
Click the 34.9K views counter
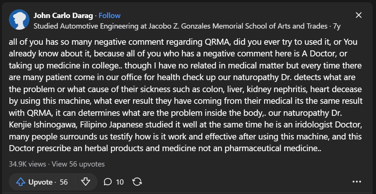pyautogui.click(x=27, y=164)
